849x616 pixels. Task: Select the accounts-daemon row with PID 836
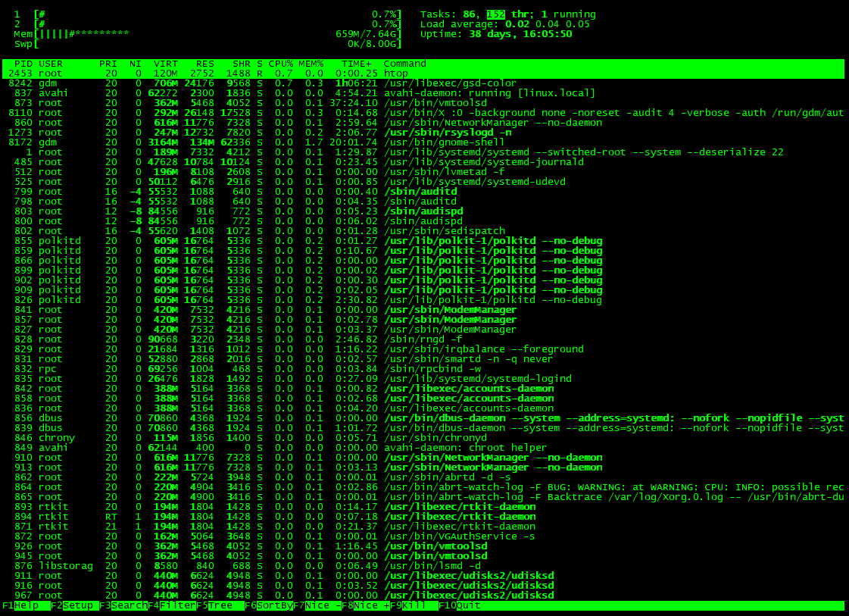(423, 408)
